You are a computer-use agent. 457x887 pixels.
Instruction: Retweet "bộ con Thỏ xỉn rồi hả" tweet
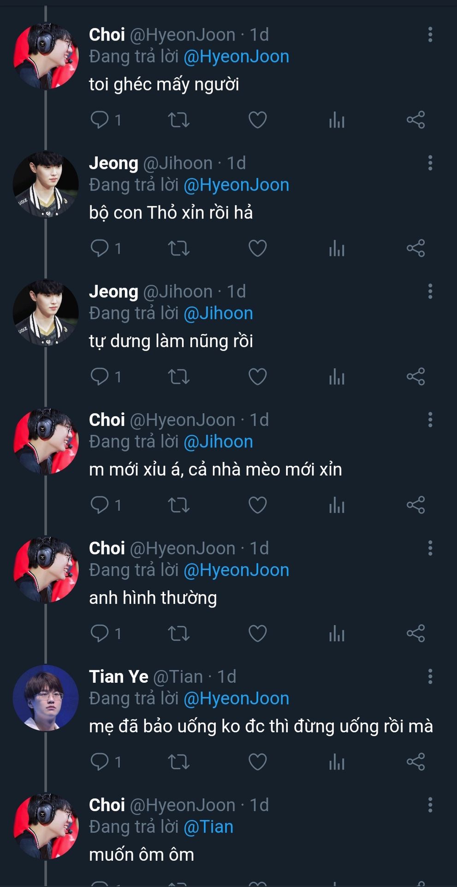pyautogui.click(x=178, y=249)
